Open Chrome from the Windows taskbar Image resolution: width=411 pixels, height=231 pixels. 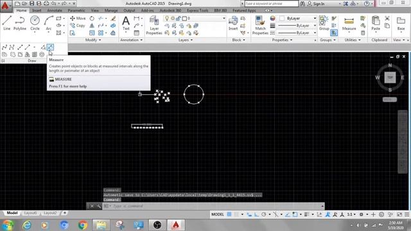pos(83,225)
